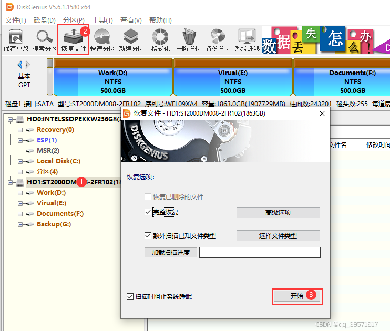
Task: Expand the Work(D:) tree node
Action: pos(20,193)
